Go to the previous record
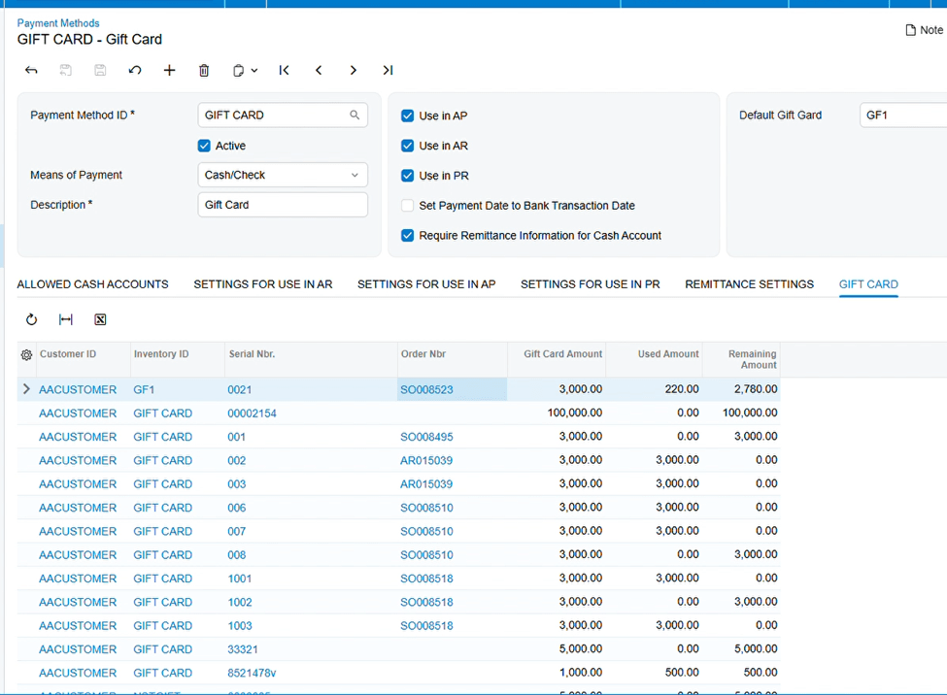 (319, 71)
